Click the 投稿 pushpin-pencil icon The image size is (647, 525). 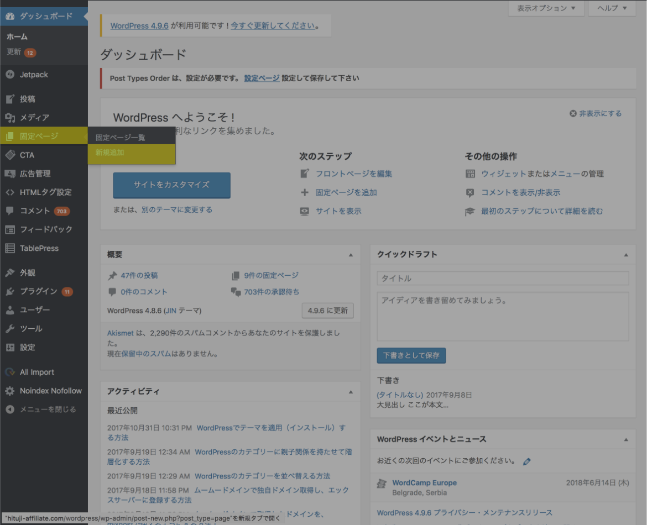(10, 99)
